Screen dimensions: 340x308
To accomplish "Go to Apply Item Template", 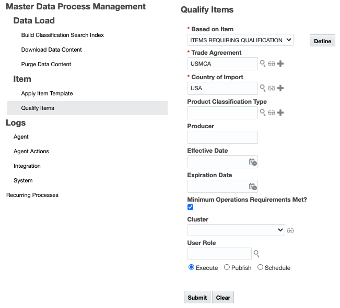I will point(47,93).
